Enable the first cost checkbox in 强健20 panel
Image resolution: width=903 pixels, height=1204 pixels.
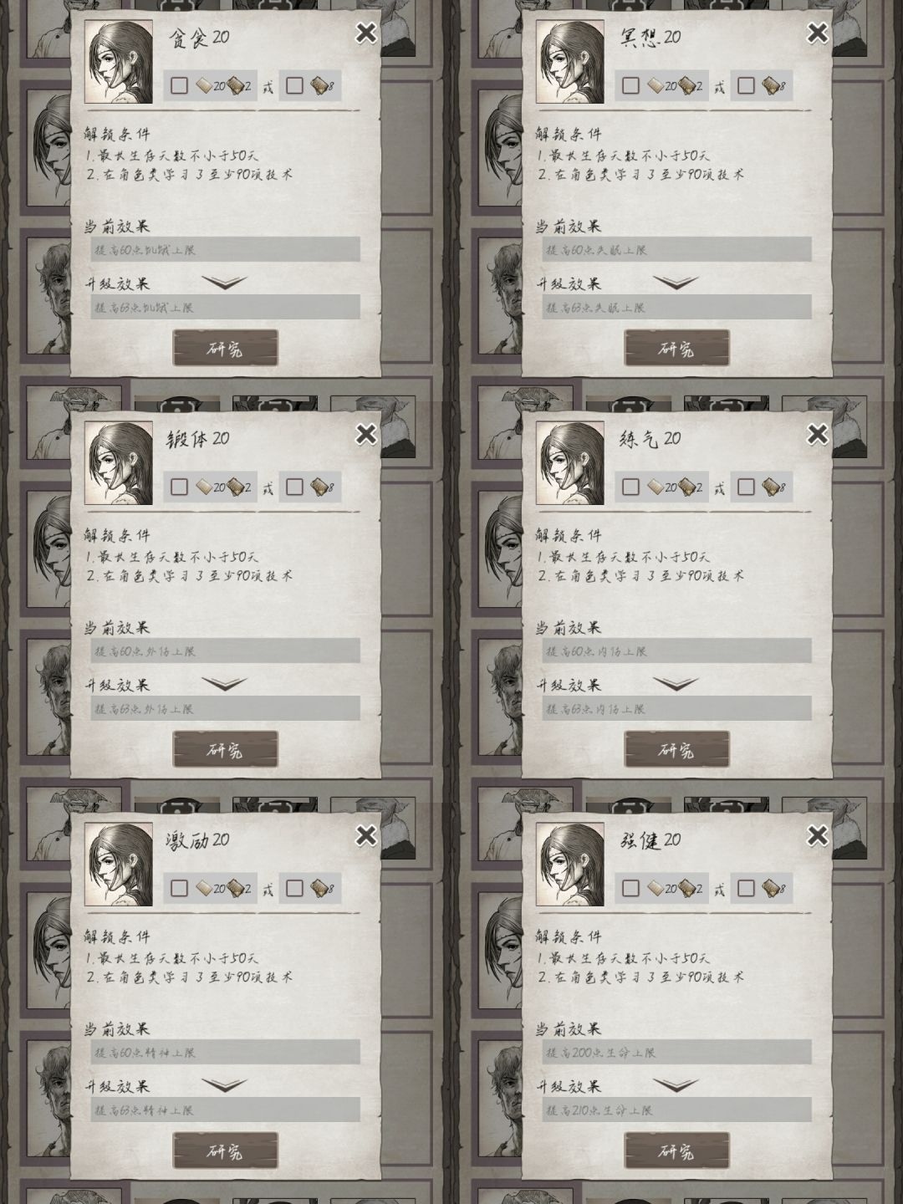(x=630, y=888)
